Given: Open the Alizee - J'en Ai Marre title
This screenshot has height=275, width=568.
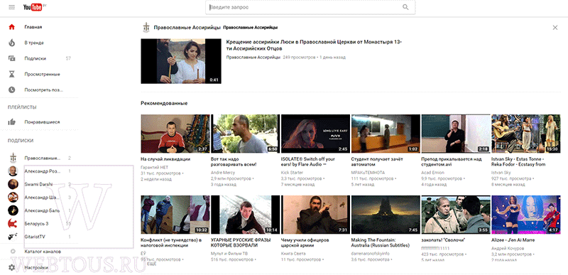Looking at the screenshot, I should [x=513, y=240].
